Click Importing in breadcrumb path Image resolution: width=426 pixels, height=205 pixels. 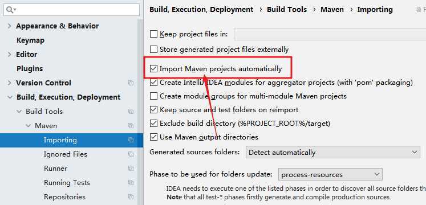click(x=375, y=10)
